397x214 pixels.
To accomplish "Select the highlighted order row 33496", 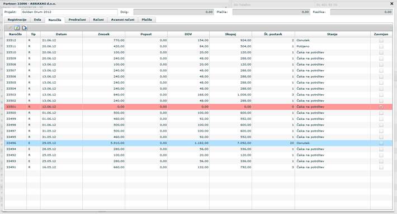I will click(x=198, y=143).
